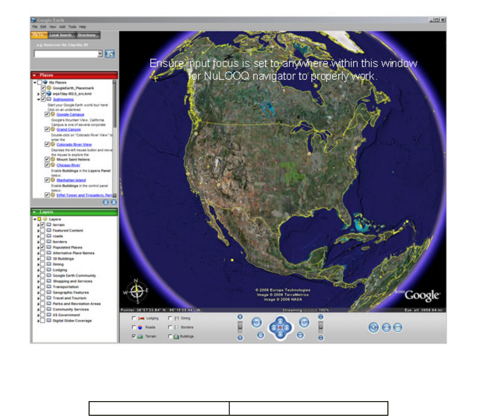Check the 3D Buildings layer checkbox
Image resolution: width=477 pixels, height=416 pixels.
tap(43, 258)
